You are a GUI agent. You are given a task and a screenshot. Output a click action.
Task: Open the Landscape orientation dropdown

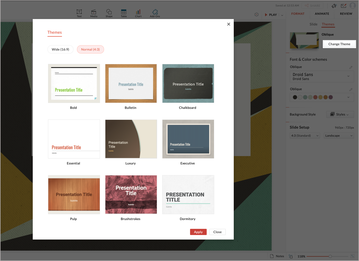click(x=339, y=136)
